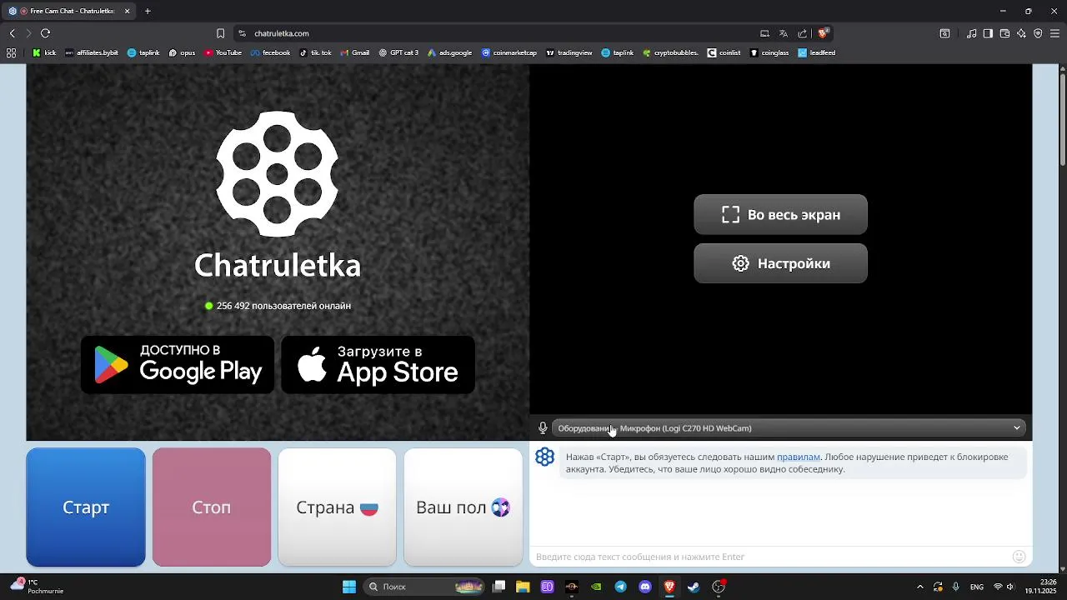The height and width of the screenshot is (600, 1067).
Task: Click the microphone icon beside the equipment dropdown
Action: [x=543, y=428]
